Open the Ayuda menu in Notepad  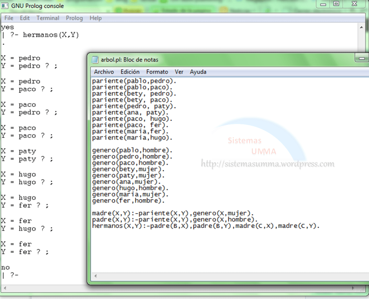coord(198,72)
